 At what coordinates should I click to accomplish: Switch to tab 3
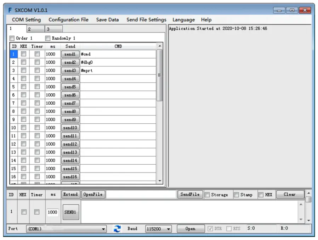point(54,28)
